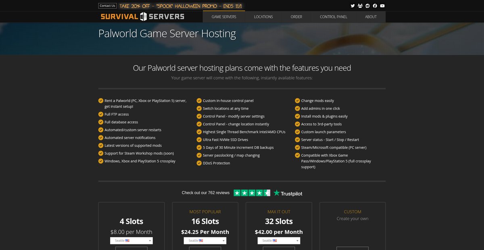Image resolution: width=484 pixels, height=250 pixels.
Task: Click the '$8.00 per Month' price
Action: tap(131, 232)
